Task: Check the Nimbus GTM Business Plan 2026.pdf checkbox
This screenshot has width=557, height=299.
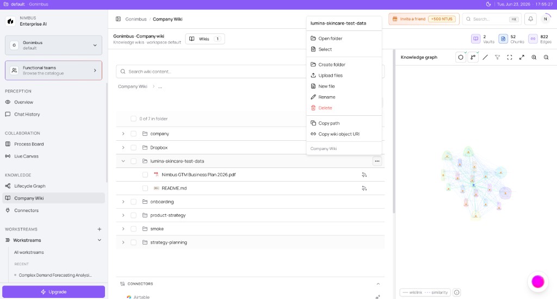Action: pyautogui.click(x=145, y=175)
